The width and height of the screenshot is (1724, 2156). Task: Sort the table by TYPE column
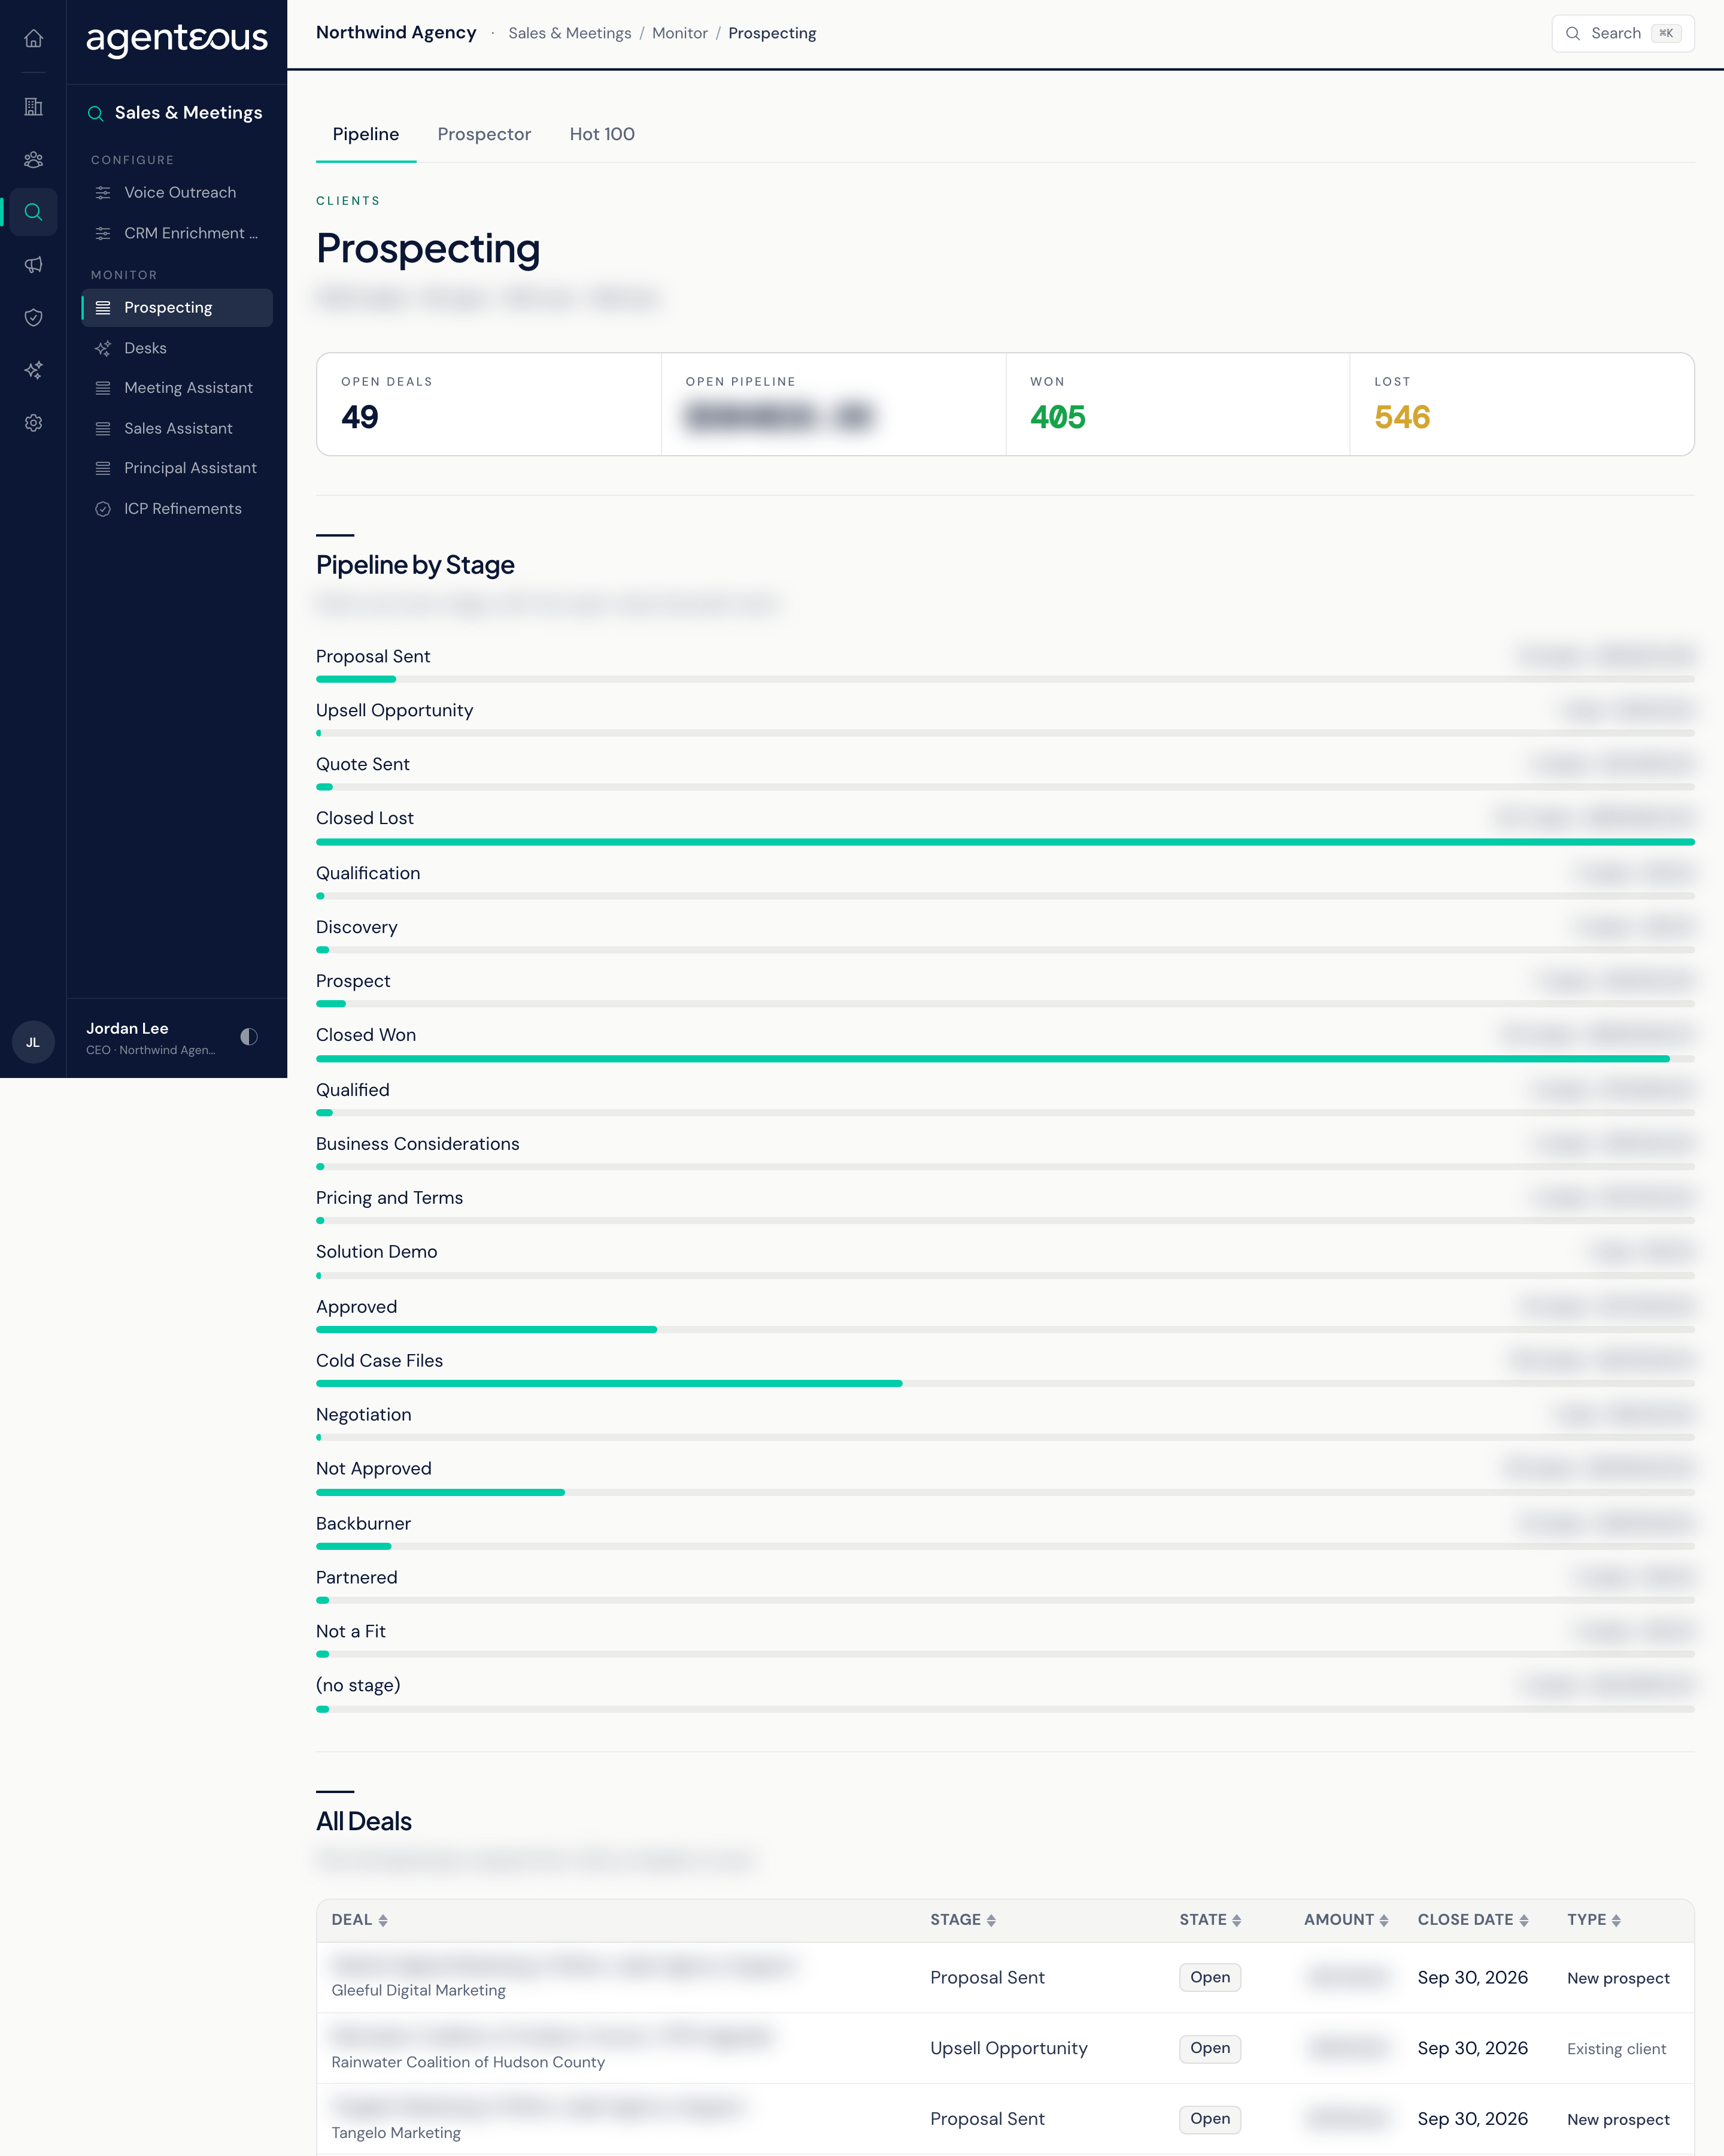tap(1594, 1920)
